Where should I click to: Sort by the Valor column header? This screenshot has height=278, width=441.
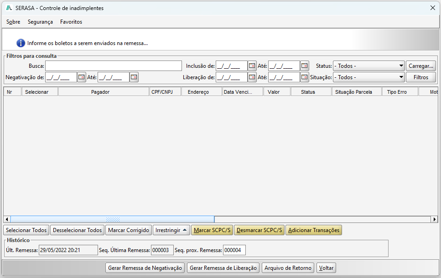[277, 92]
